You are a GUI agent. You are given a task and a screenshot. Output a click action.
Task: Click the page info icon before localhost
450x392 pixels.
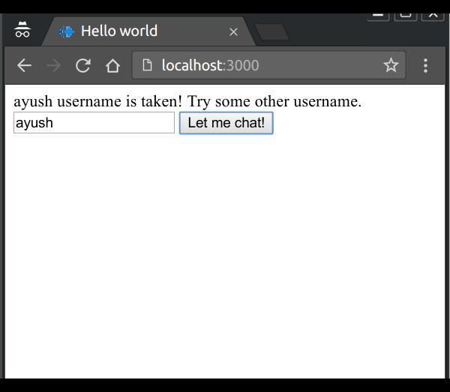pyautogui.click(x=147, y=64)
